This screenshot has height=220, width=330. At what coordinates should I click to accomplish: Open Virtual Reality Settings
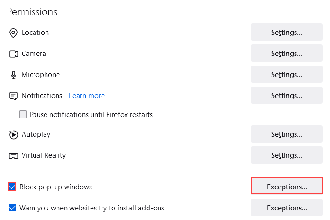[286, 155]
